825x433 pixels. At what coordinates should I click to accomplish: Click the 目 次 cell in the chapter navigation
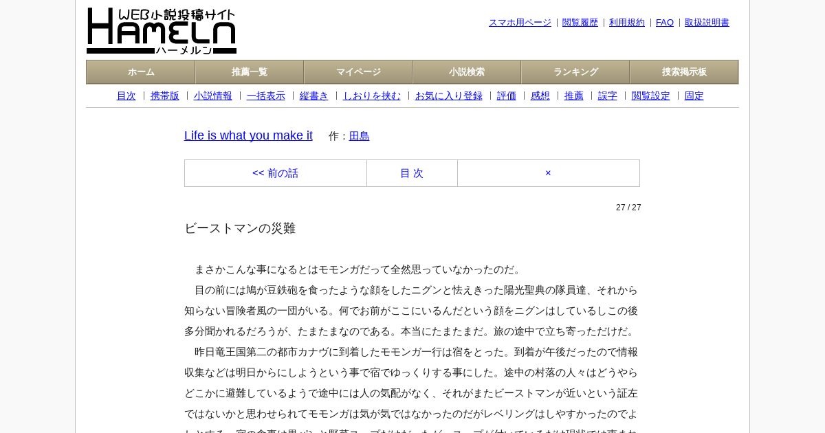point(412,173)
